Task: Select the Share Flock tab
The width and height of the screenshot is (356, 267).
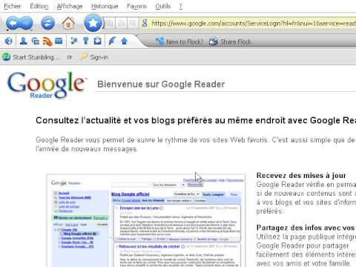Action: [230, 42]
